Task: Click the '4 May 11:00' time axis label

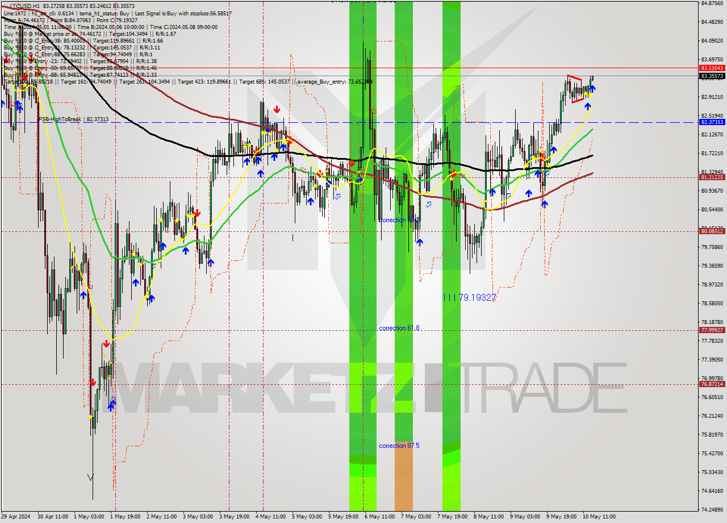Action: coord(271,517)
